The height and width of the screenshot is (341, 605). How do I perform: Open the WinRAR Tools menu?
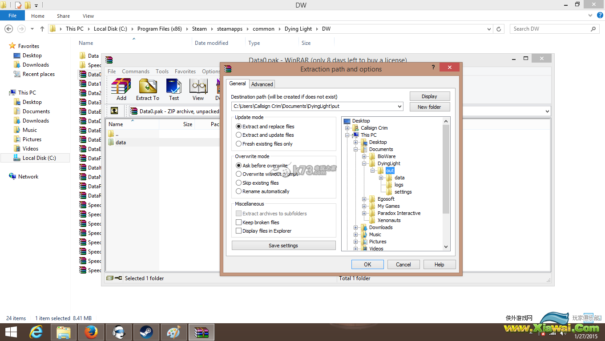(162, 71)
